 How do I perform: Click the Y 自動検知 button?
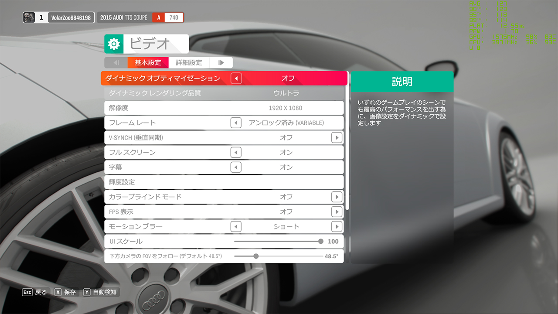point(100,292)
